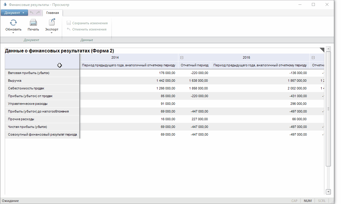This screenshot has width=341, height=204.
Task: Click the vertical scrollbar down arrow
Action: coord(328,192)
